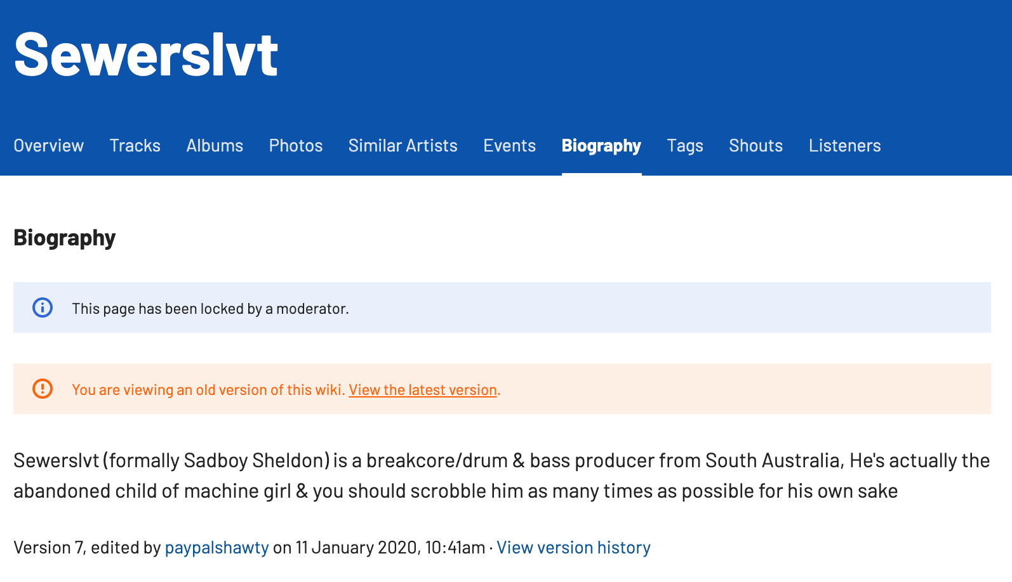The image size is (1012, 582).
Task: Open View version history link
Action: pyautogui.click(x=574, y=548)
